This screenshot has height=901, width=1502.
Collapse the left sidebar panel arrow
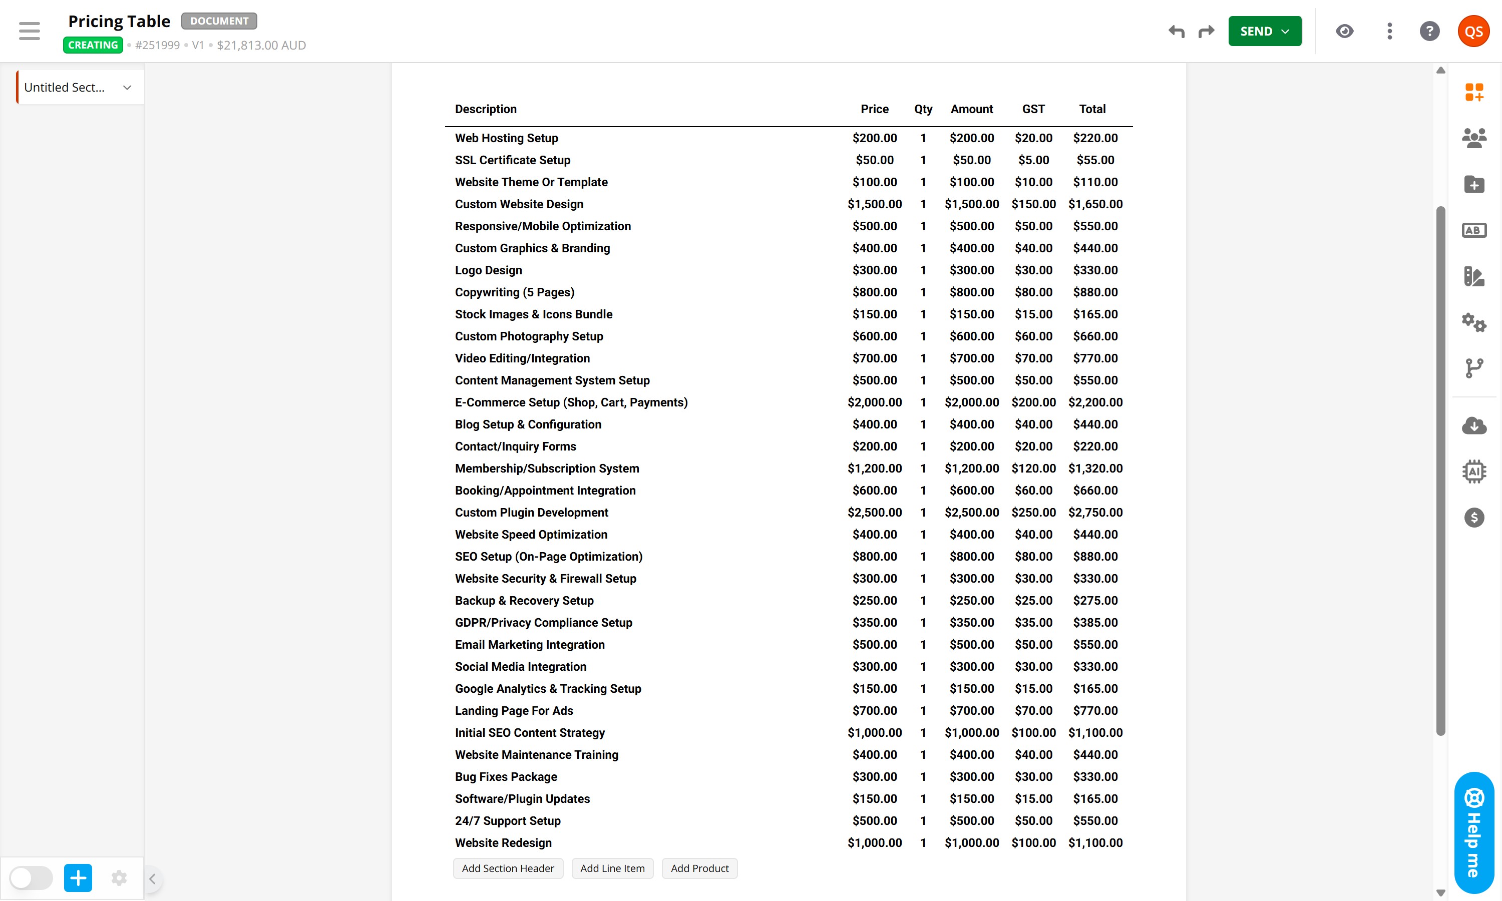pyautogui.click(x=152, y=878)
